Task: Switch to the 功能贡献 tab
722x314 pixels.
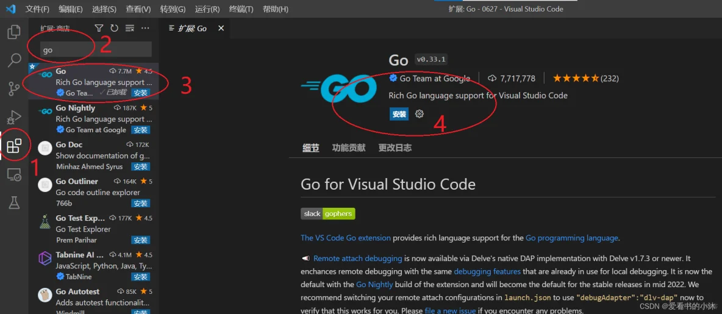Action: click(349, 148)
